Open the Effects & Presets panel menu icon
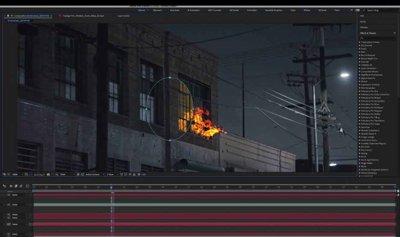Image resolution: width=400 pixels, height=237 pixels. click(x=394, y=33)
